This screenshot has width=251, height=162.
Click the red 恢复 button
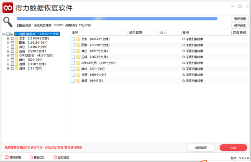pyautogui.click(x=233, y=148)
